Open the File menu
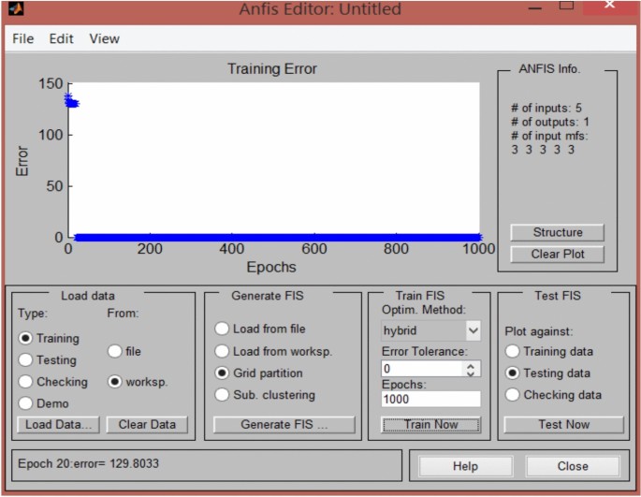This screenshot has height=497, width=641. (22, 39)
